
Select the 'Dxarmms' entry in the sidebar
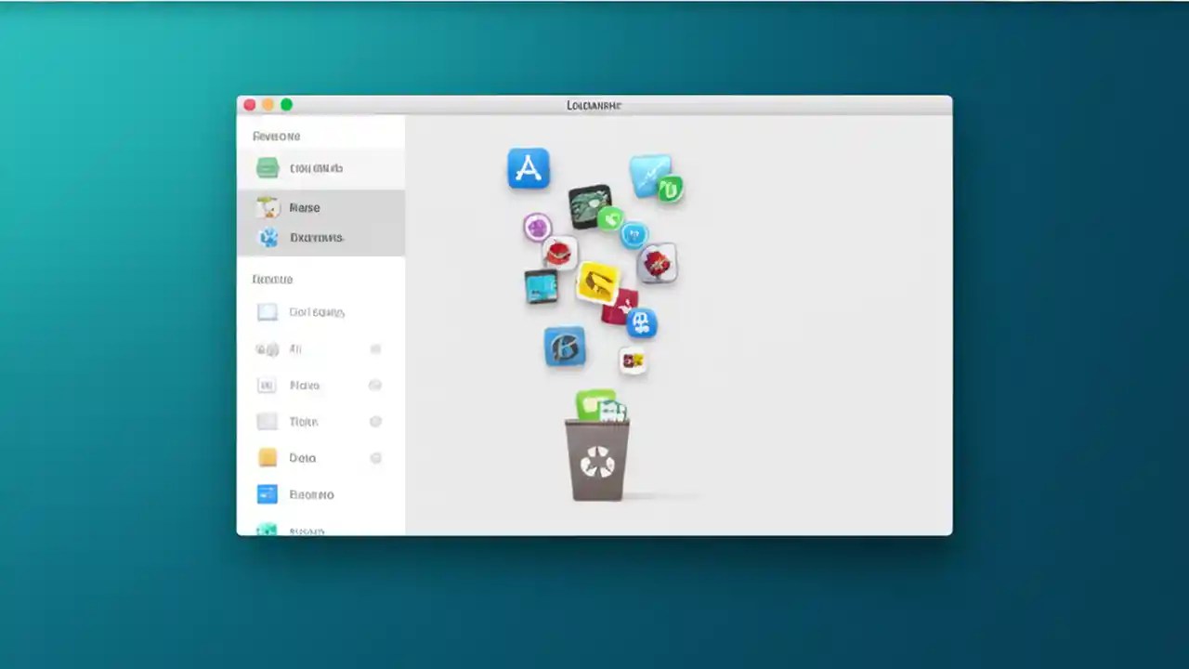tap(316, 237)
